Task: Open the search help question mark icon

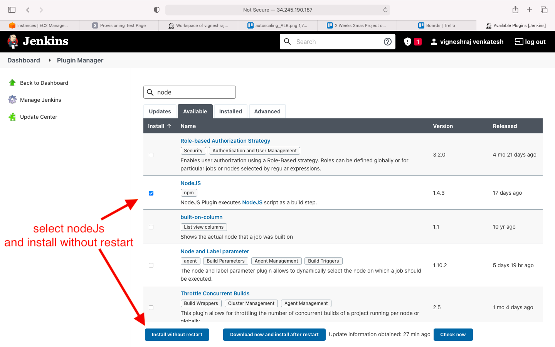Action: [388, 42]
